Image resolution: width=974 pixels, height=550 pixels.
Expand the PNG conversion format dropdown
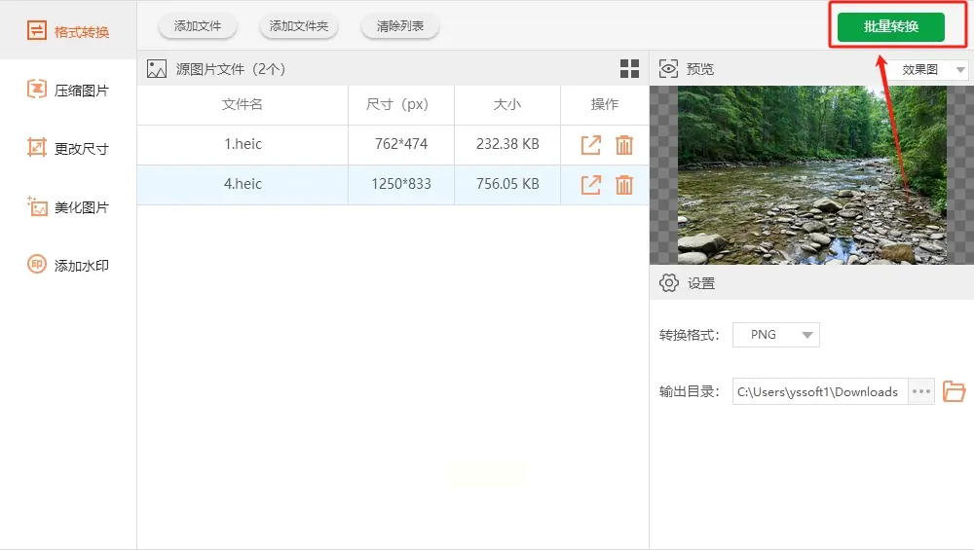tap(776, 335)
